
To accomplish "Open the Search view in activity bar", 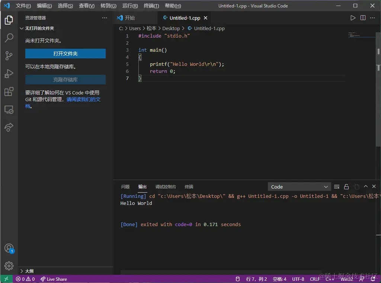I will pyautogui.click(x=9, y=38).
